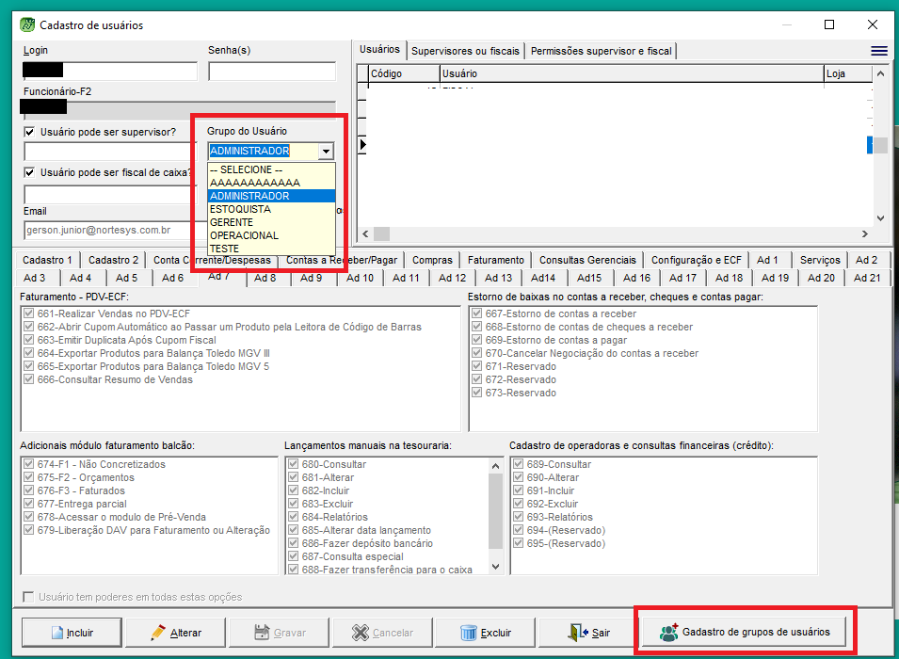899x659 pixels.
Task: Click the Alterar pencil icon
Action: coord(159,633)
